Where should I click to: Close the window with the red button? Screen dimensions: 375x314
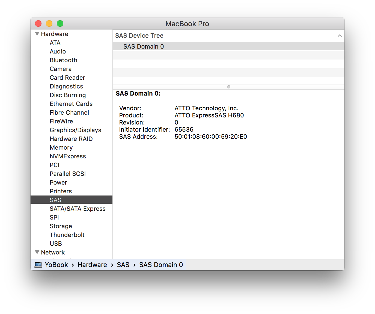(38, 23)
